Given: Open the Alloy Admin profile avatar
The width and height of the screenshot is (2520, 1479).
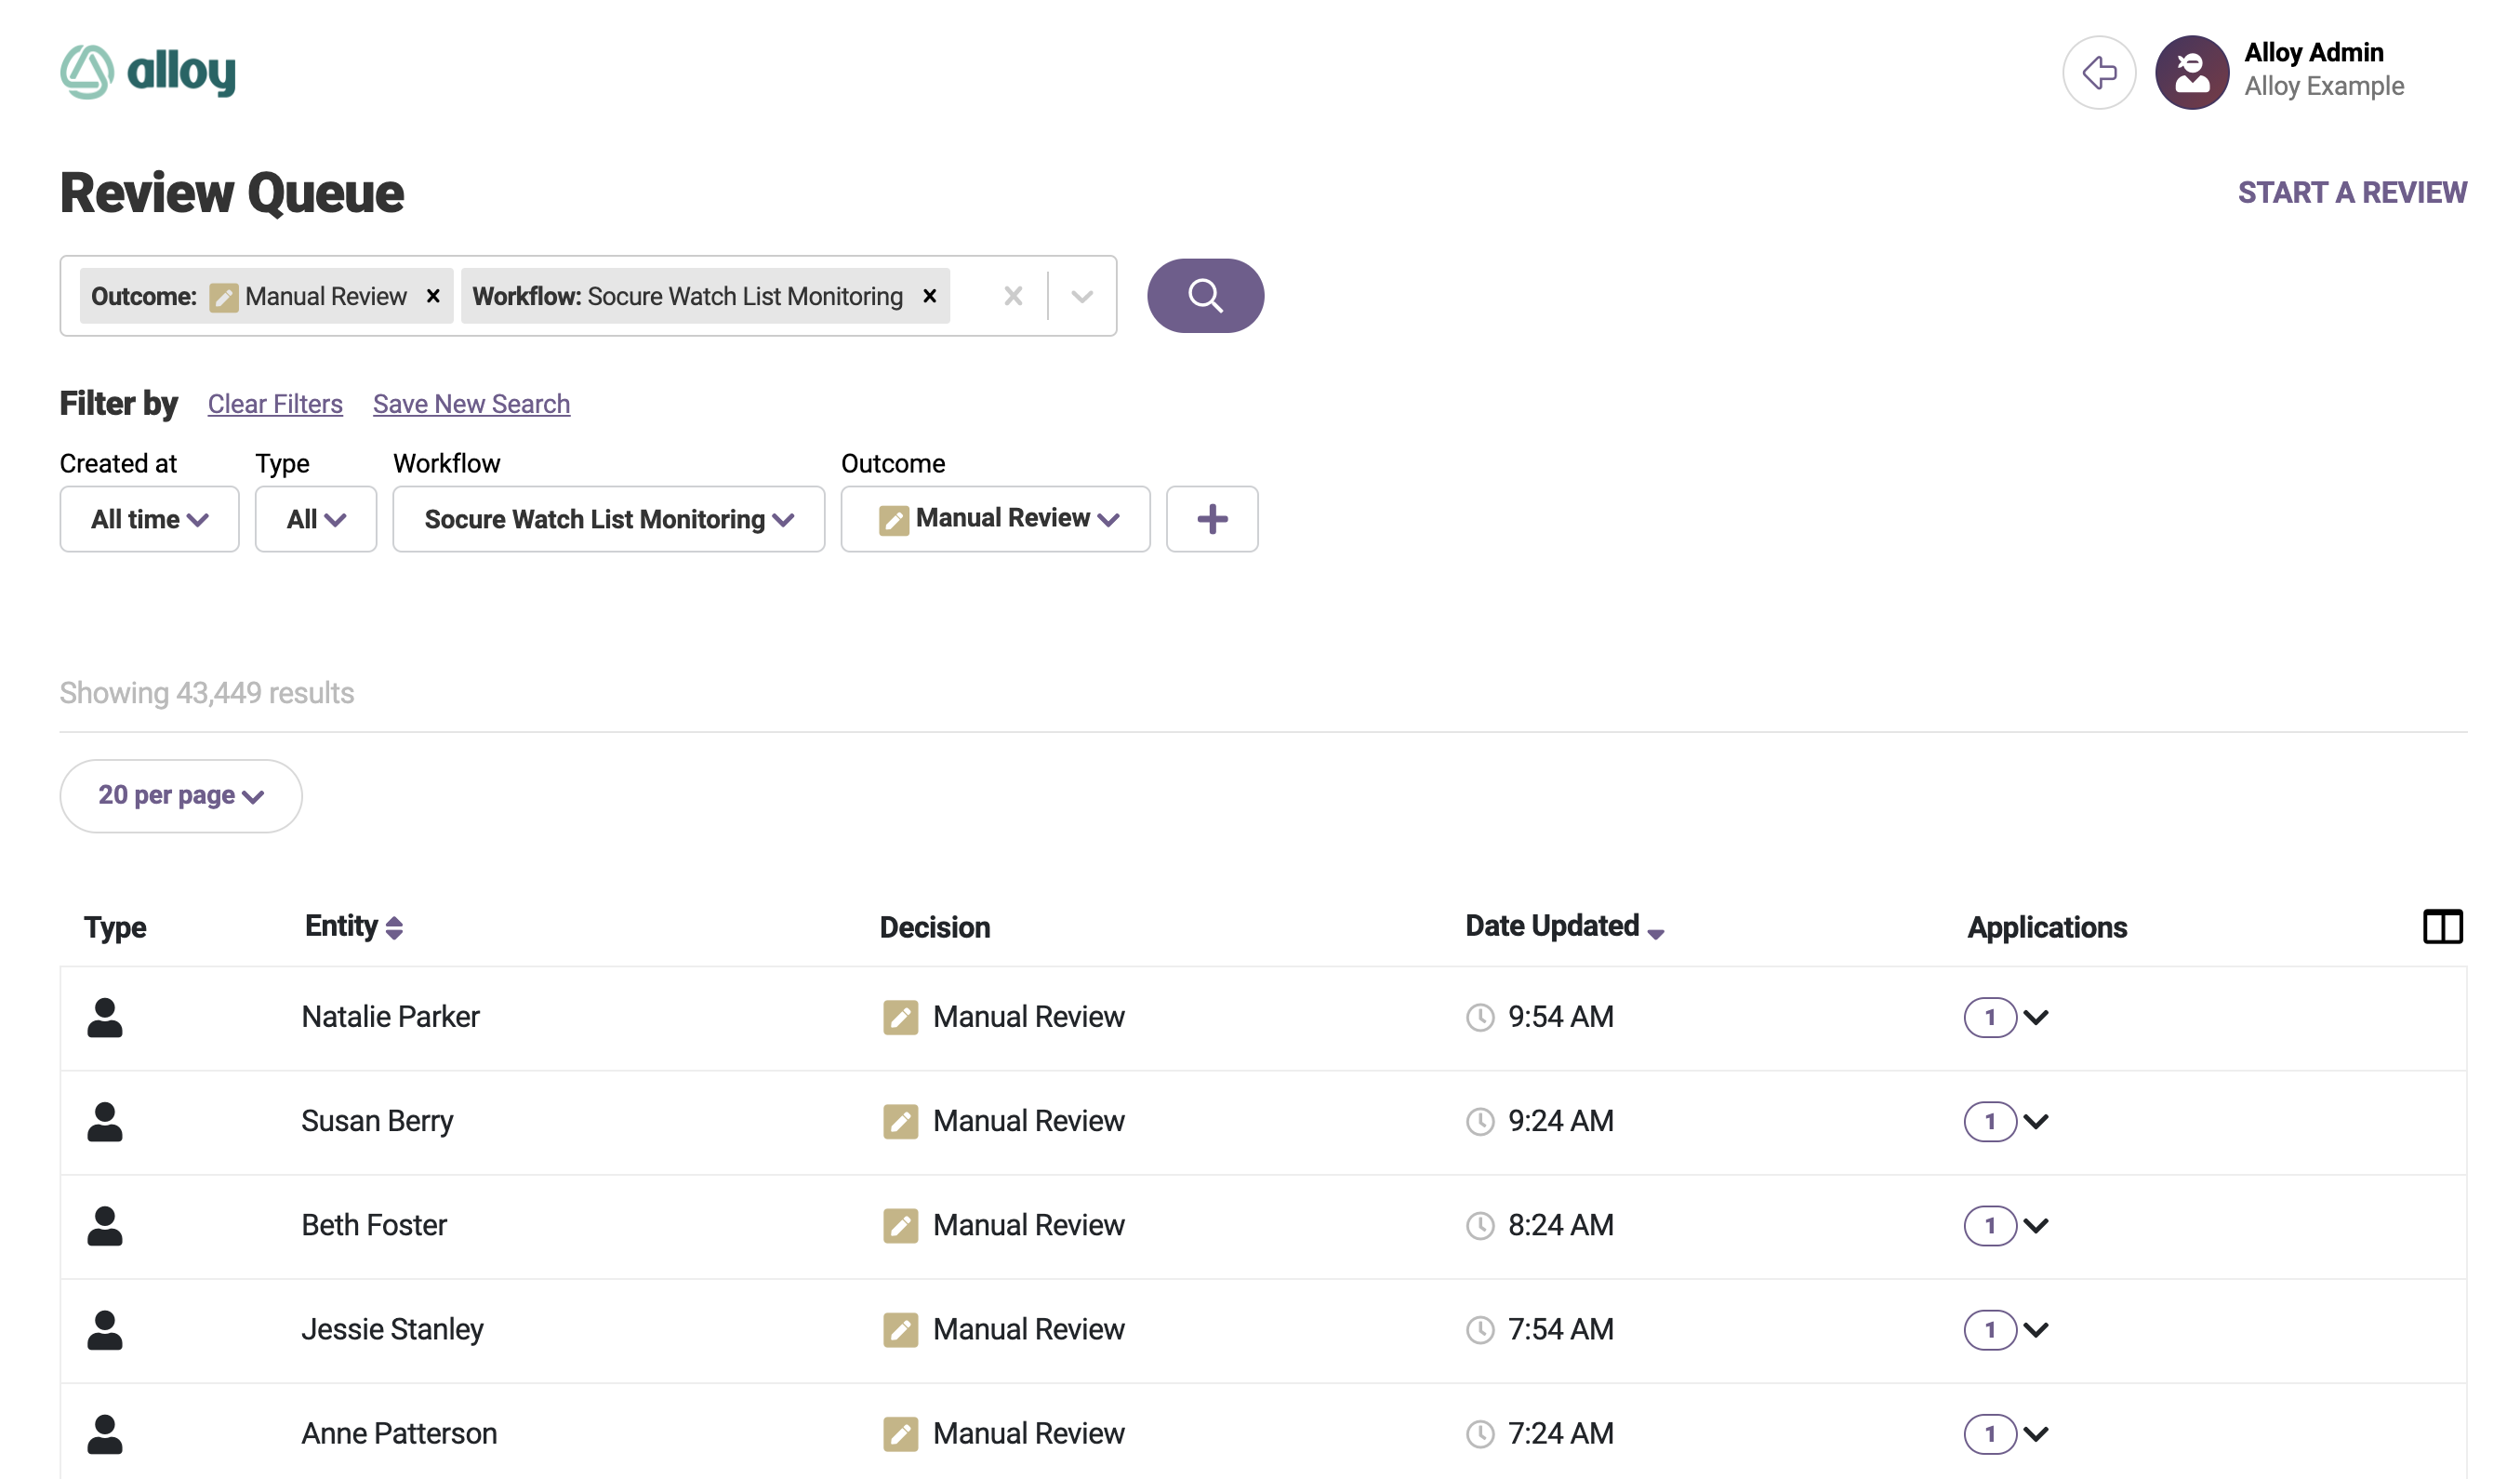Looking at the screenshot, I should tap(2191, 73).
